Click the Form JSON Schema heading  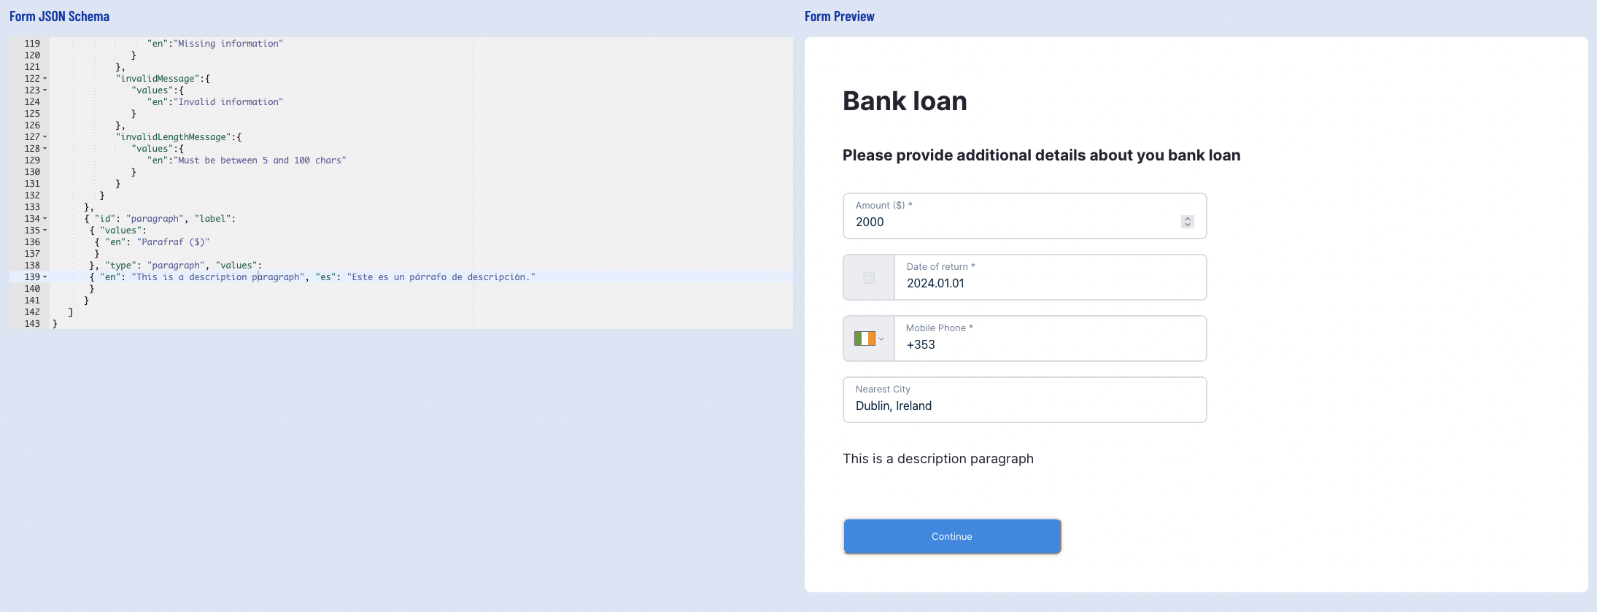pyautogui.click(x=59, y=16)
